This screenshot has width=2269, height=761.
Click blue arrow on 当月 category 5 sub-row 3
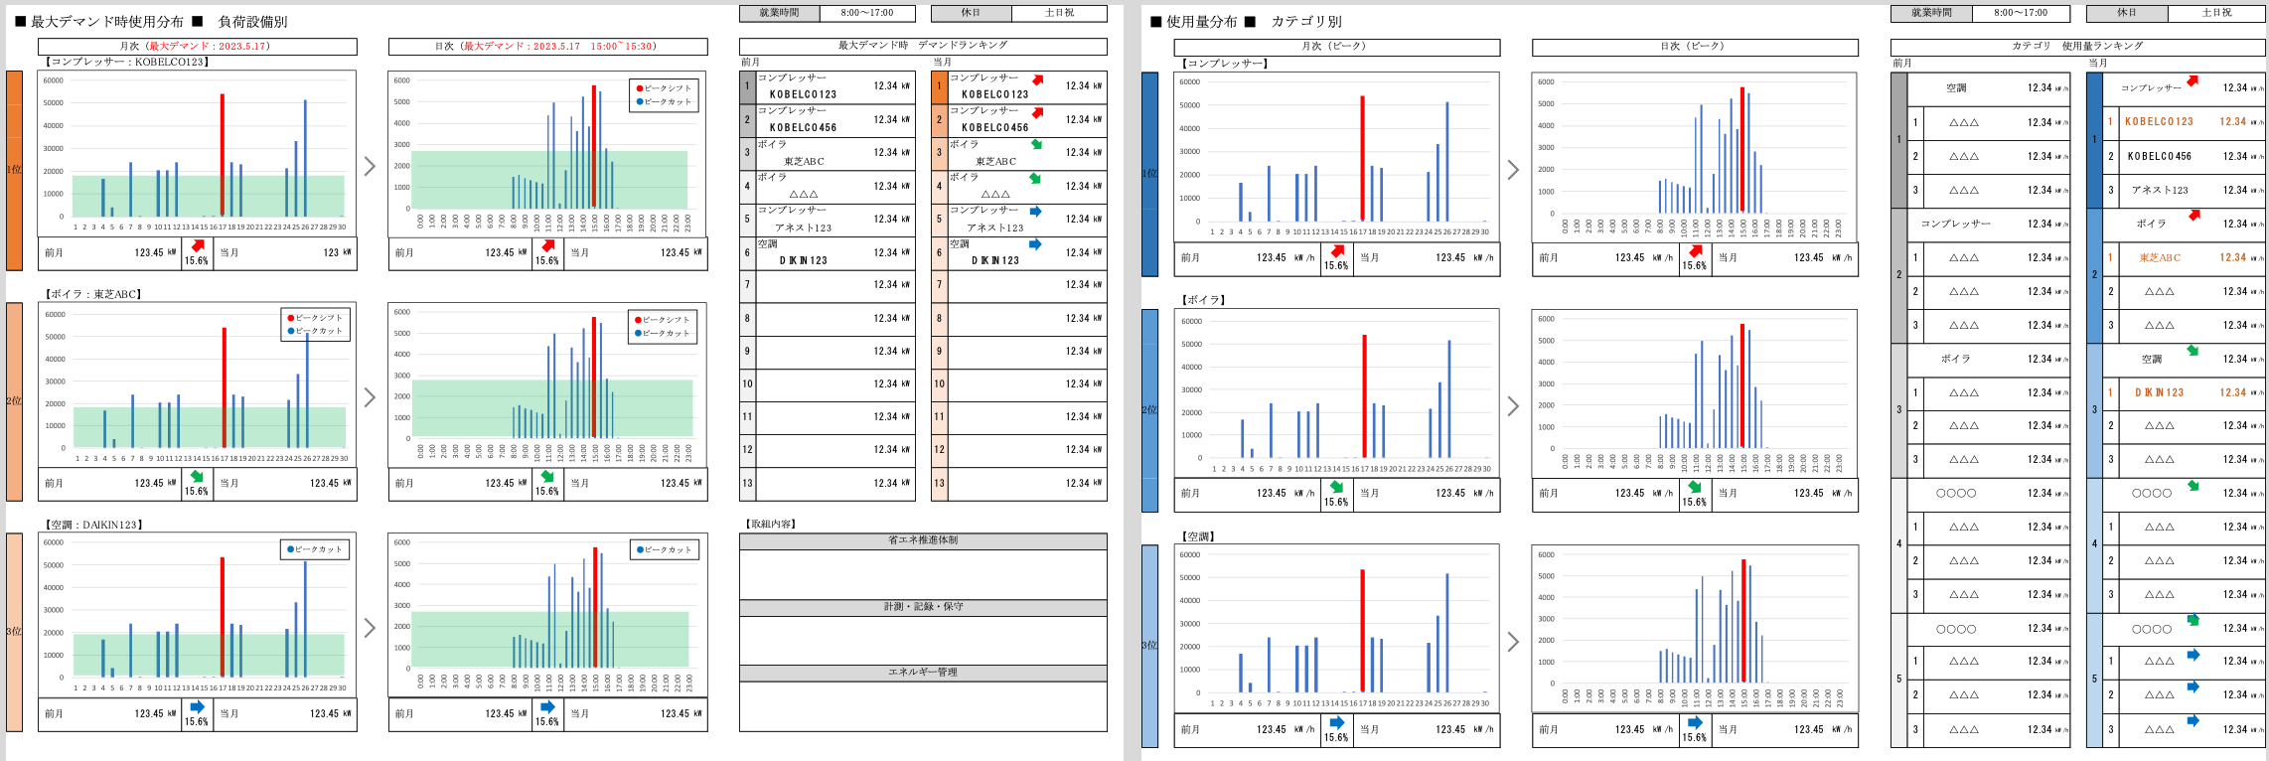point(2193,721)
